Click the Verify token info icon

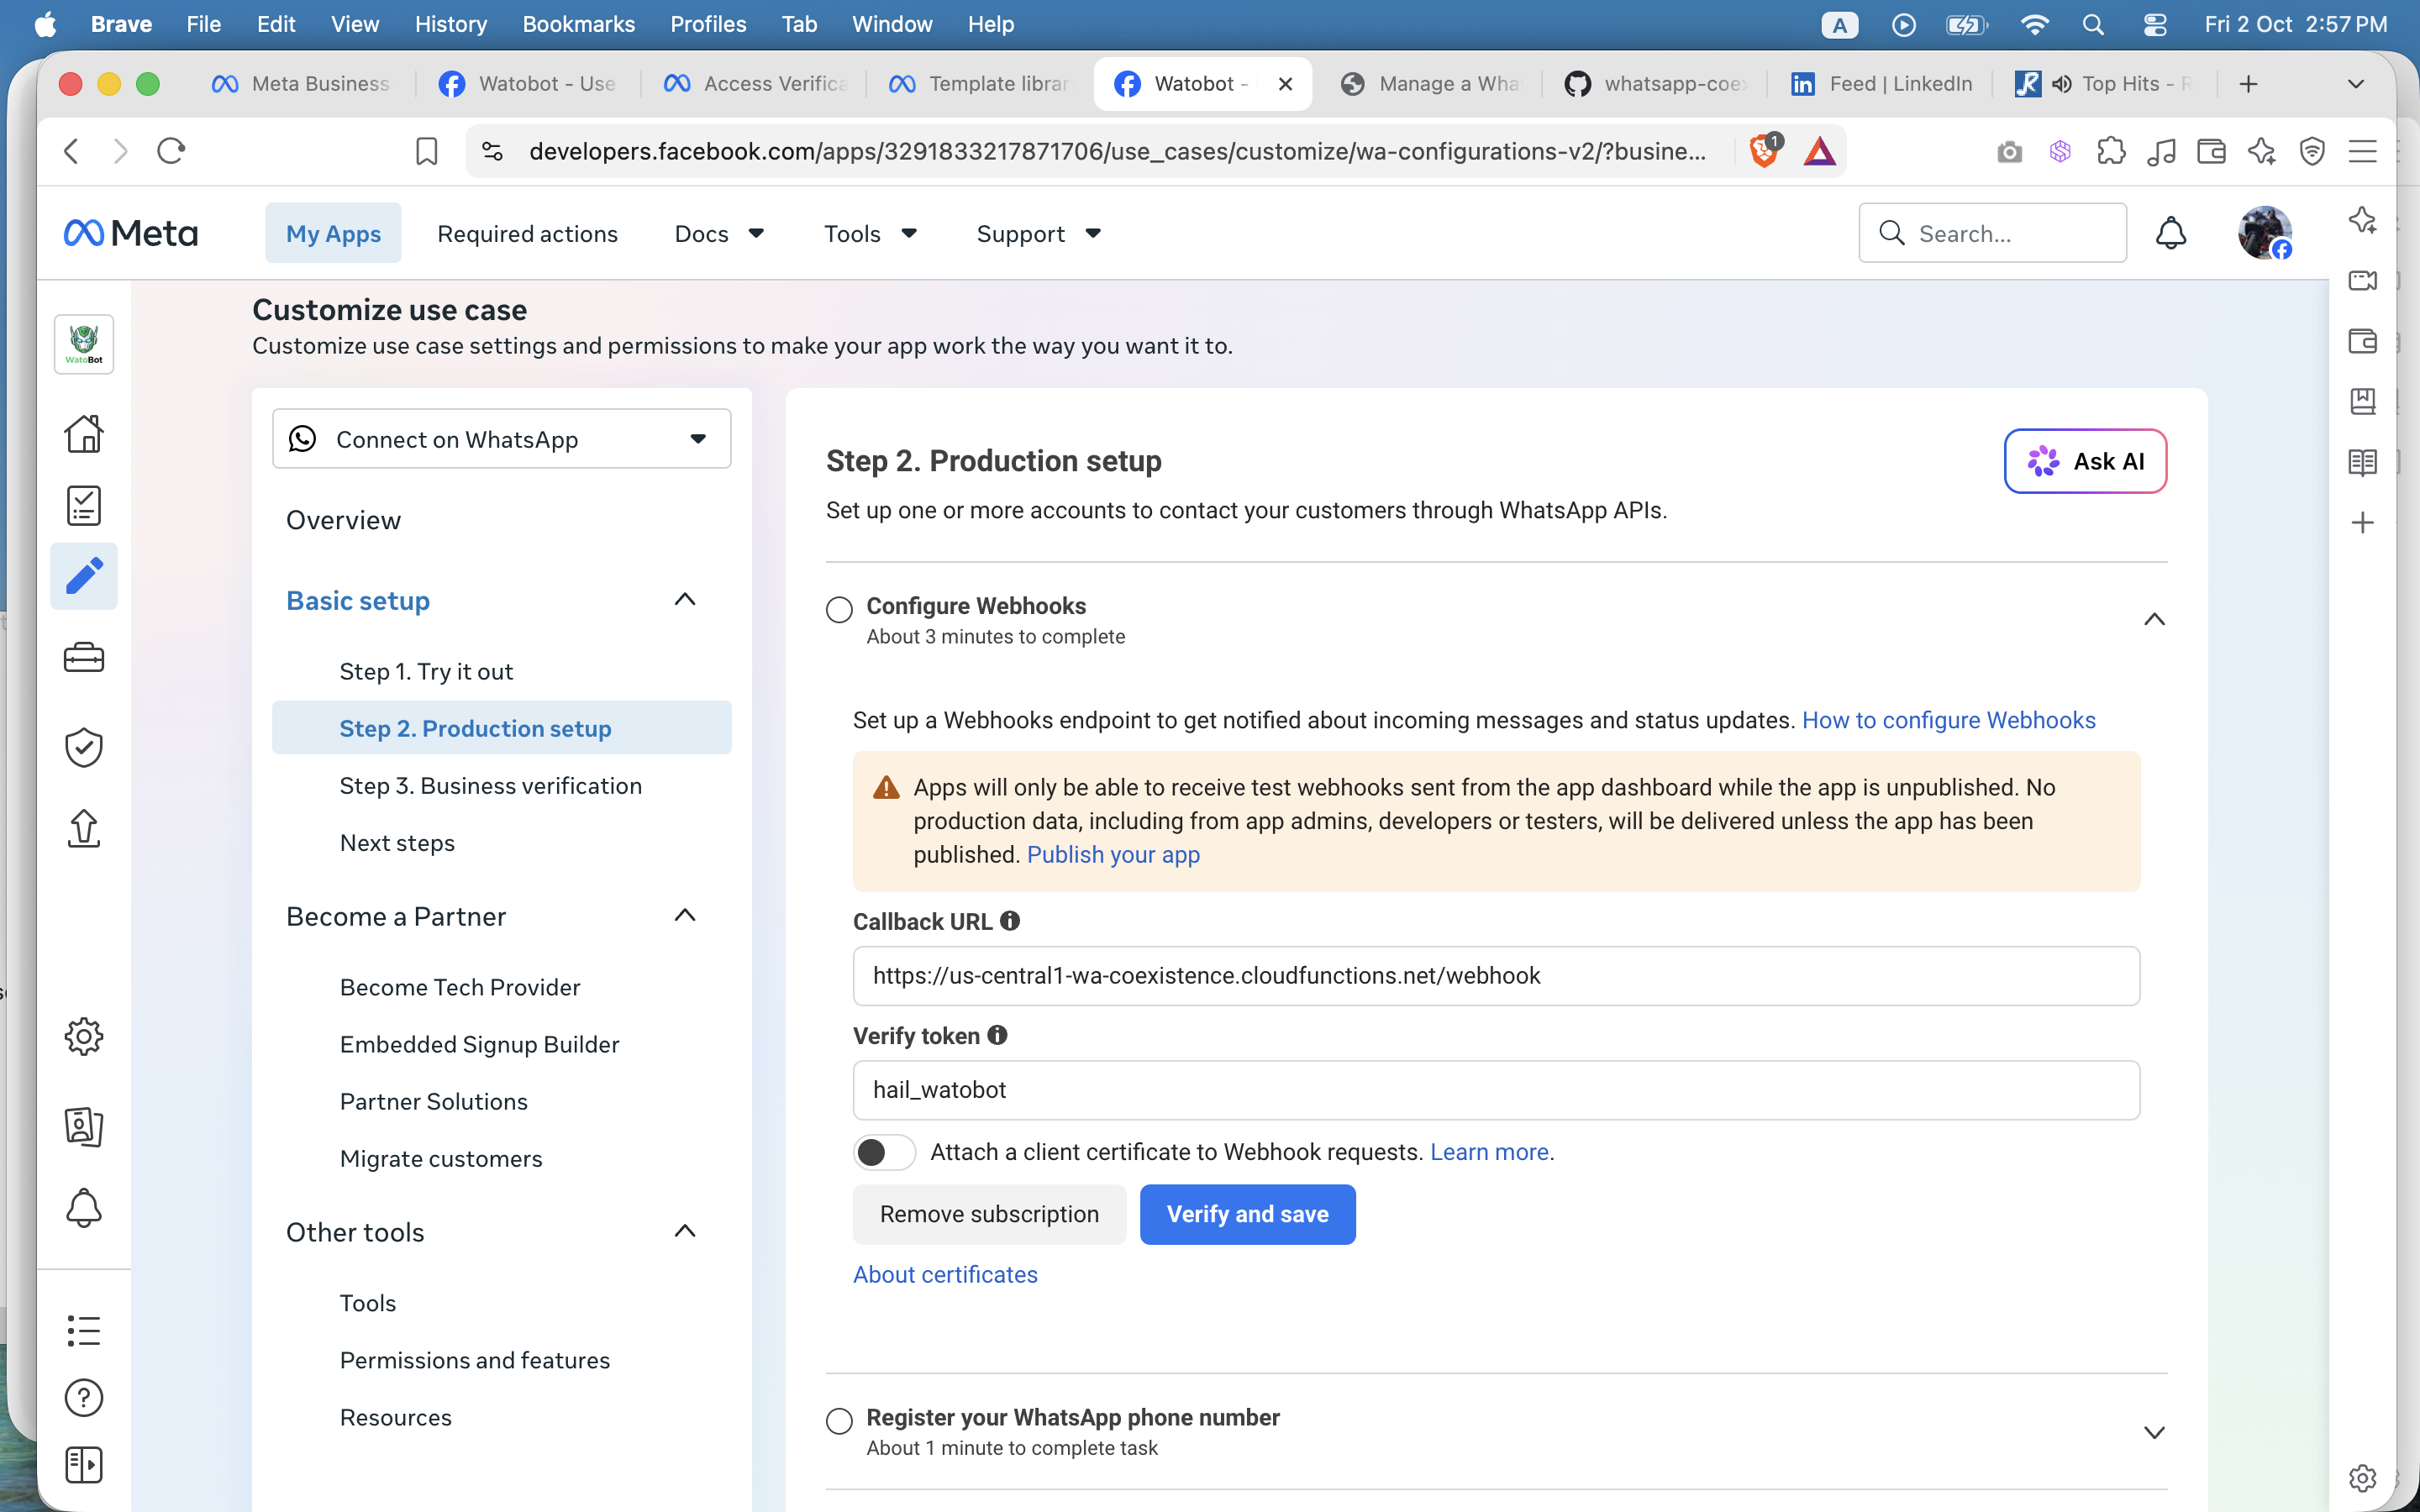(997, 1035)
